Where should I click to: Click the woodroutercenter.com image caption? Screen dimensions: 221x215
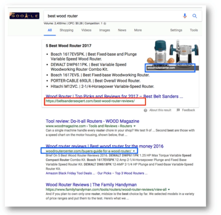(x=161, y=68)
